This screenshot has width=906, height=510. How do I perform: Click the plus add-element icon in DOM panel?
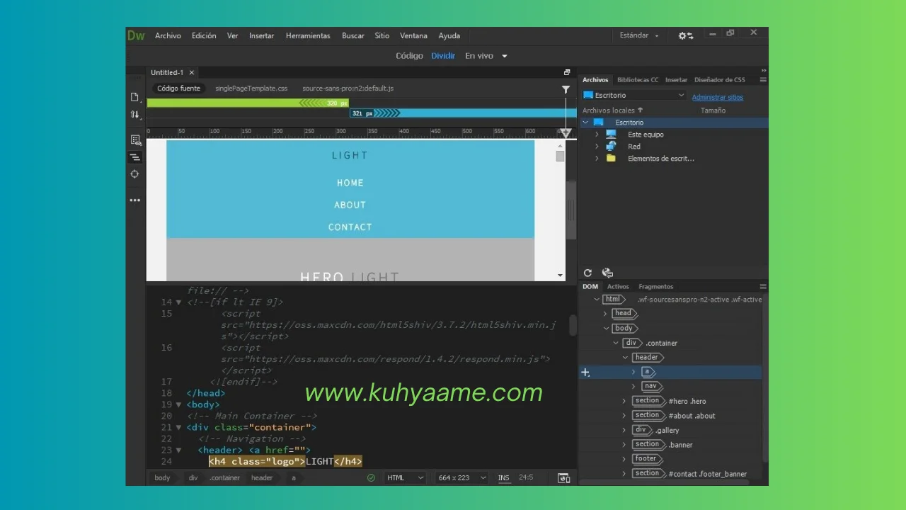pos(585,373)
